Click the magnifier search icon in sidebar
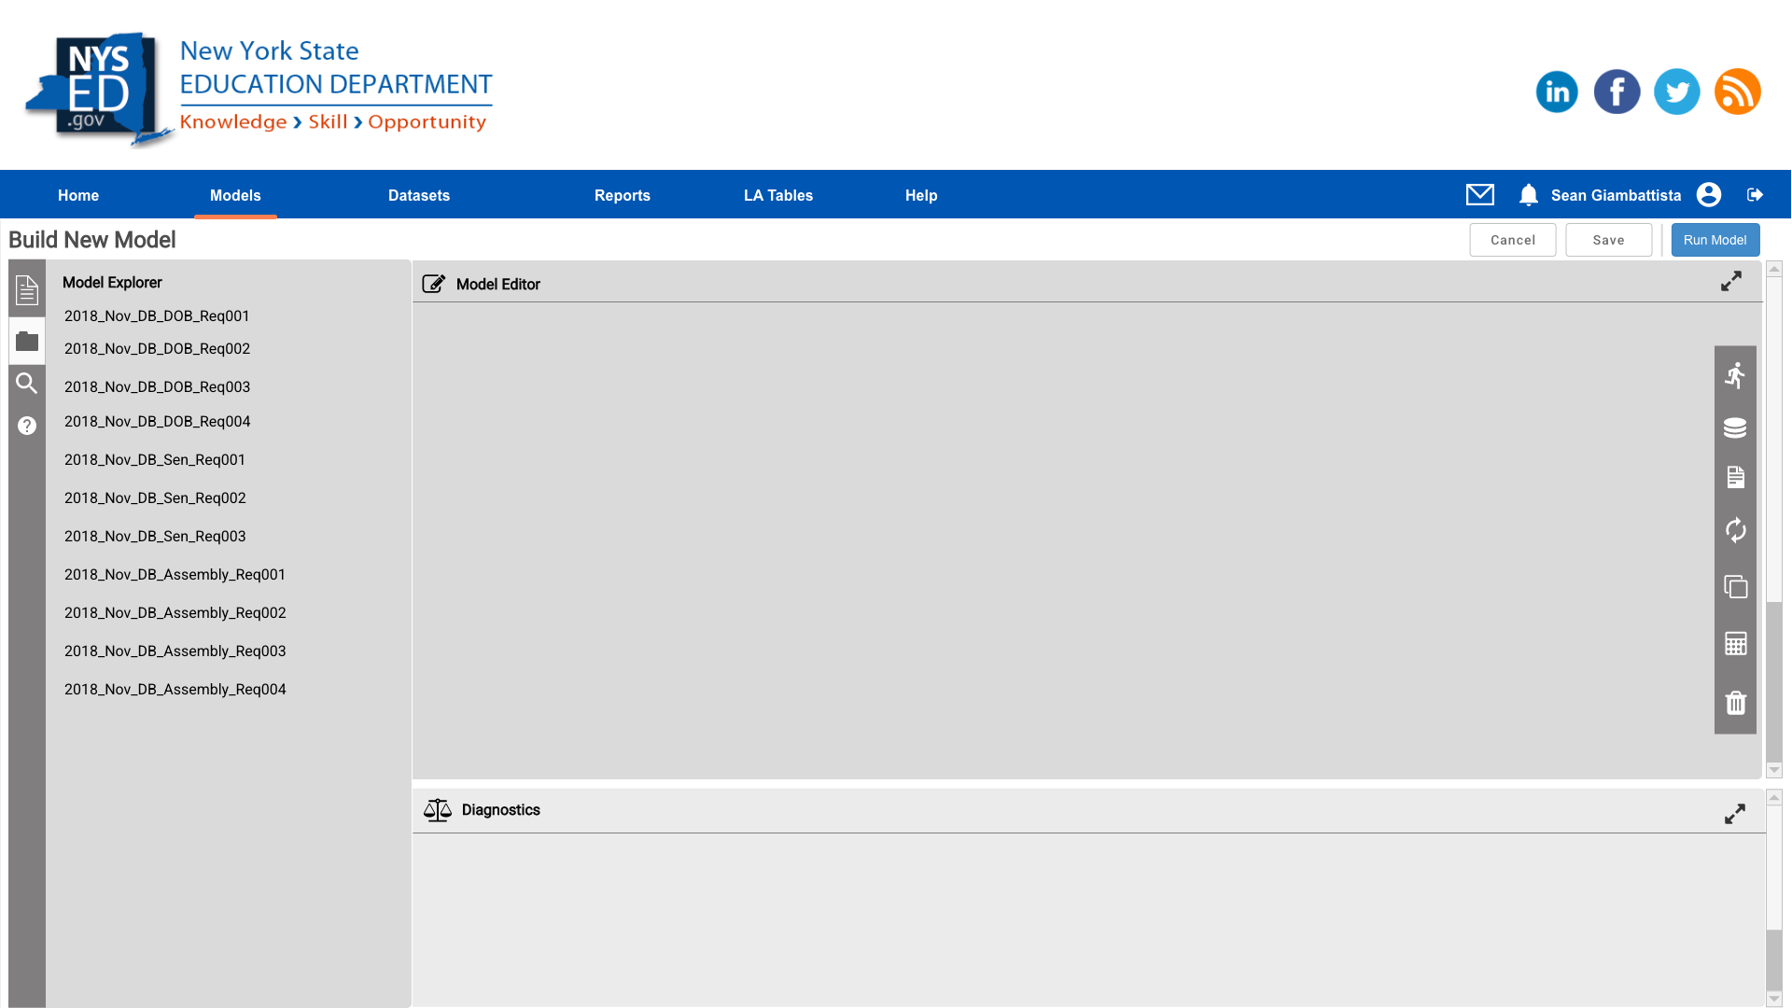The width and height of the screenshot is (1792, 1008). pyautogui.click(x=27, y=384)
